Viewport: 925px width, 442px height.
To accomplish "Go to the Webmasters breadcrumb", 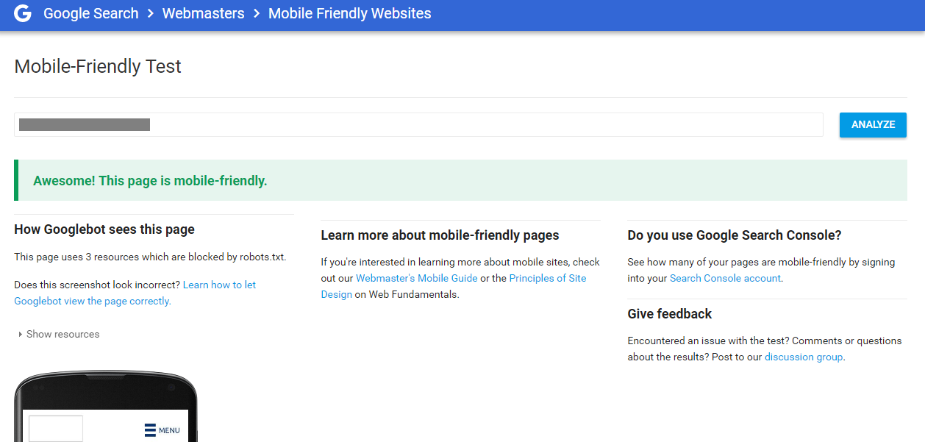I will [203, 13].
